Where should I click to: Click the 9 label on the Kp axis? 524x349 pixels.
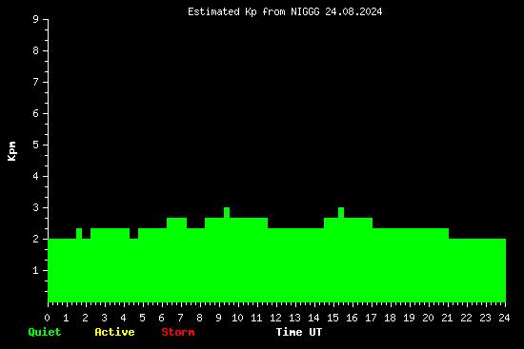click(36, 19)
